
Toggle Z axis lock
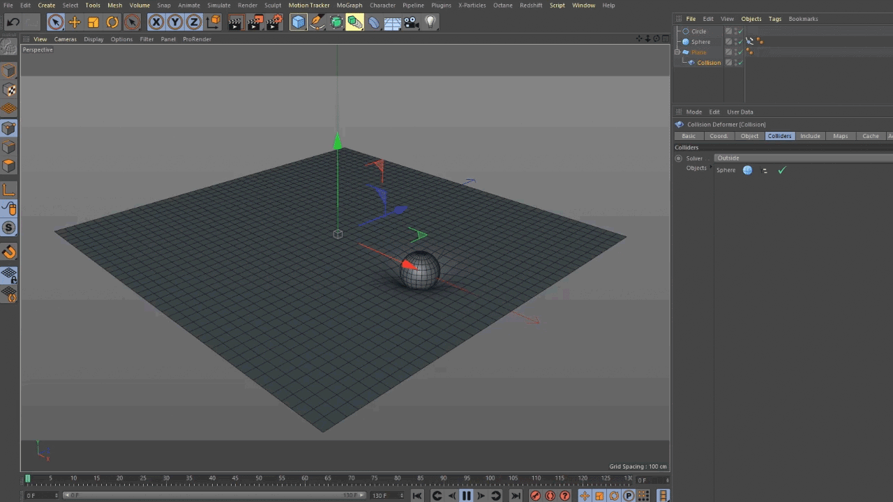[194, 22]
